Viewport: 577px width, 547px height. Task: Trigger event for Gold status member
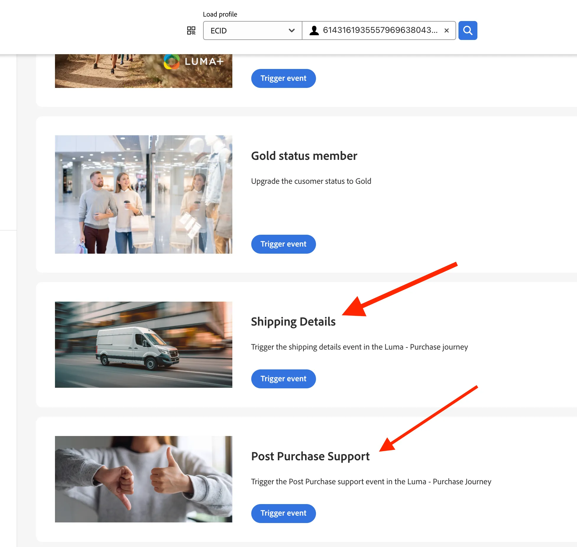point(283,244)
